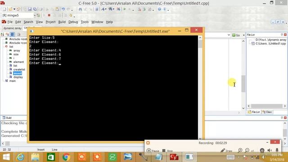Click the greyed Redo arrow icon
The image size is (288, 162).
point(68,9)
